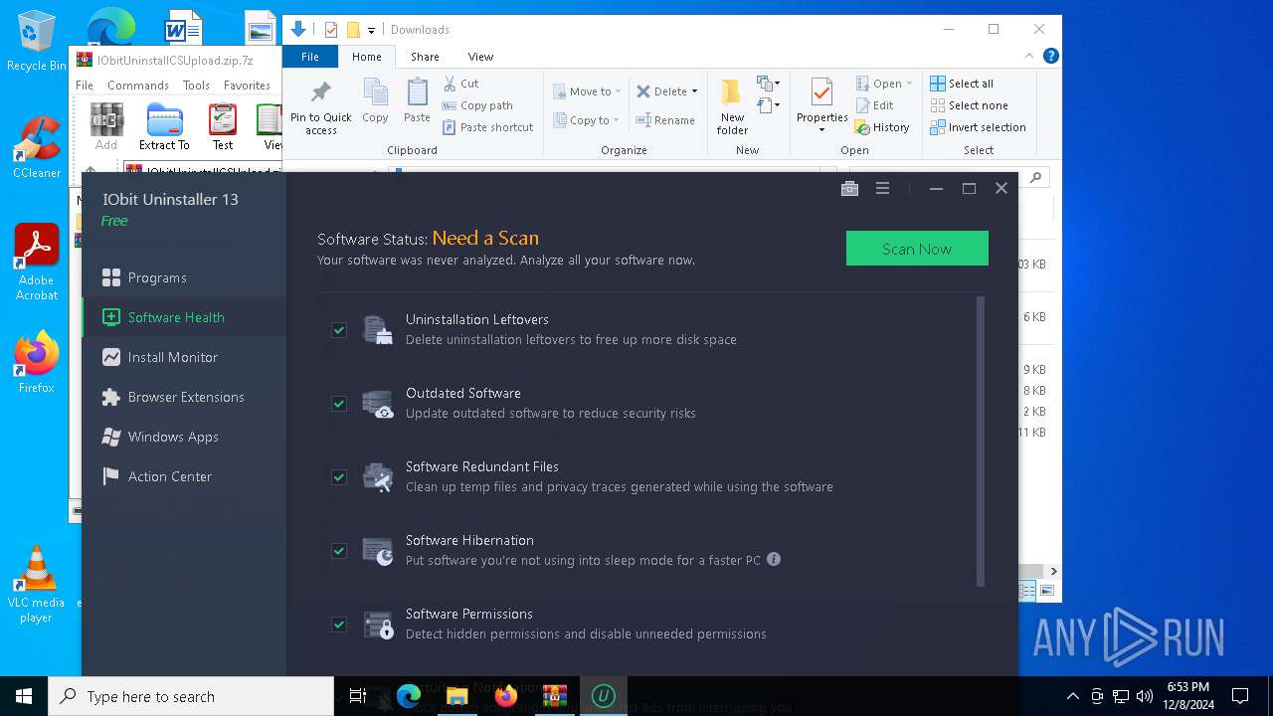Screen dimensions: 1273x716
Task: Open Commands menu in WinRAR window
Action: 138,86
